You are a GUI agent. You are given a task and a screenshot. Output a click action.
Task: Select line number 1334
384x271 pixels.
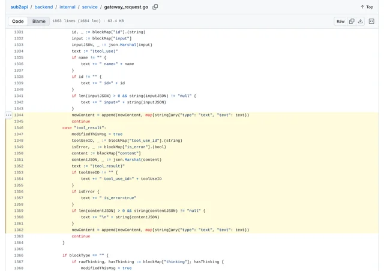tap(19, 51)
